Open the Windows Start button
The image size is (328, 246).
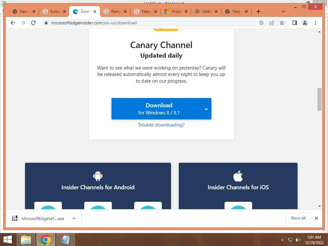coord(8,240)
